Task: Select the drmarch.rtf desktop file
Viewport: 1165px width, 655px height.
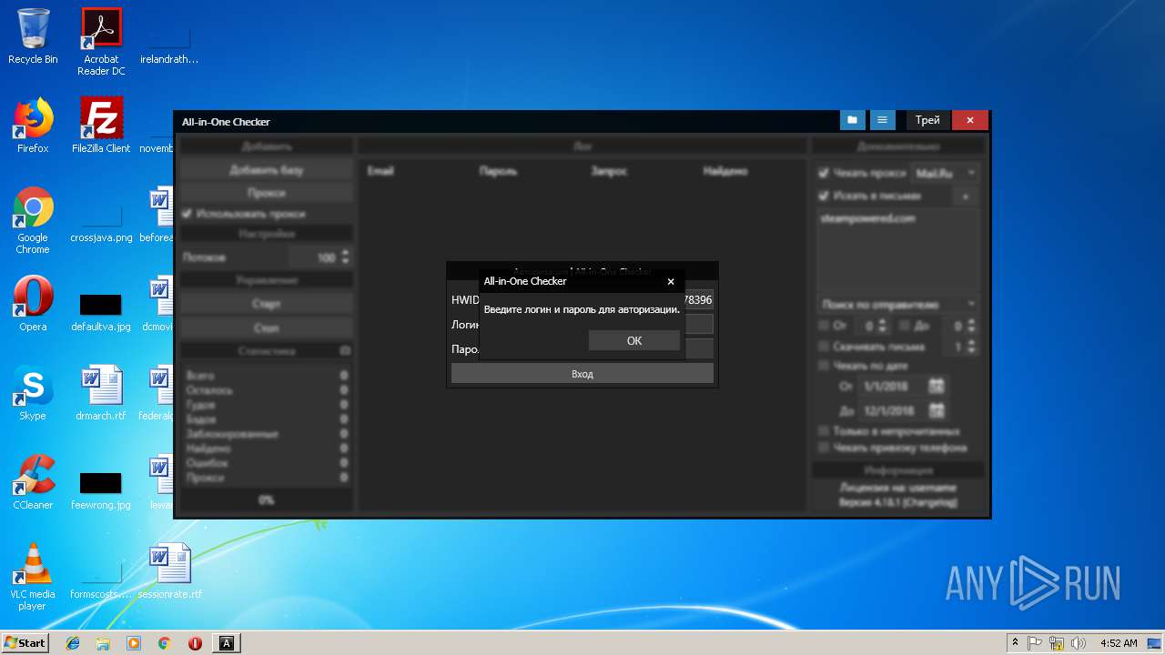Action: point(101,393)
